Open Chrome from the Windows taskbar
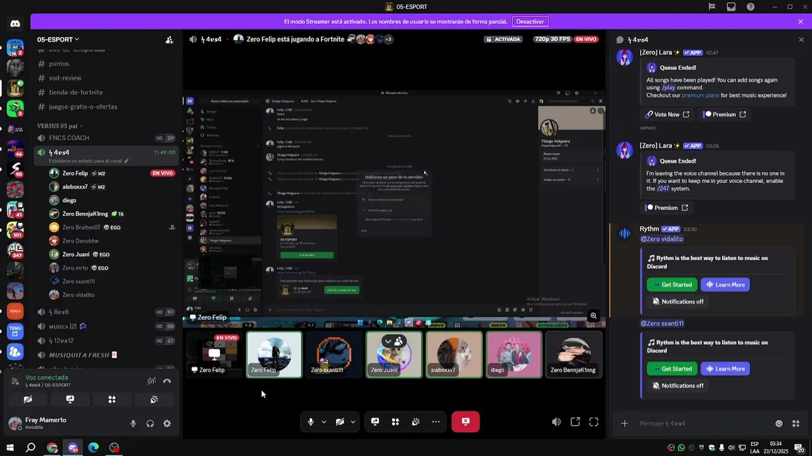Viewport: 812px width, 456px height. click(x=53, y=448)
